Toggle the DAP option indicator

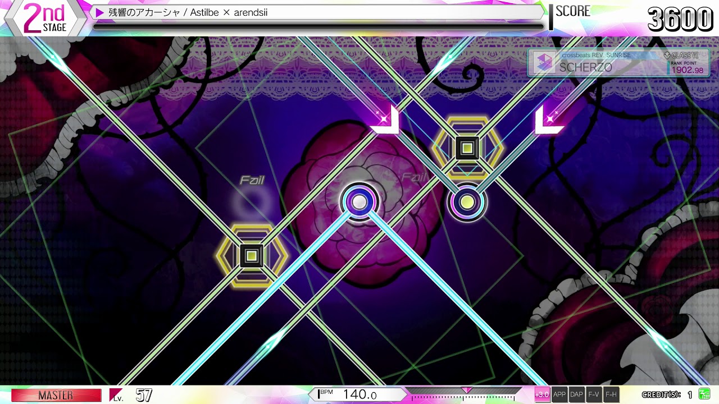[576, 394]
